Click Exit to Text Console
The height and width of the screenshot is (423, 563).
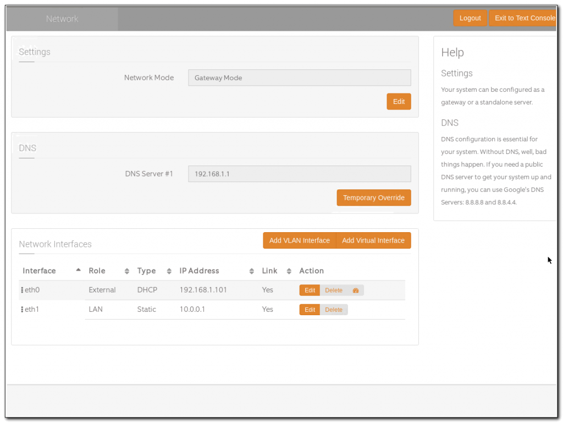coord(525,18)
